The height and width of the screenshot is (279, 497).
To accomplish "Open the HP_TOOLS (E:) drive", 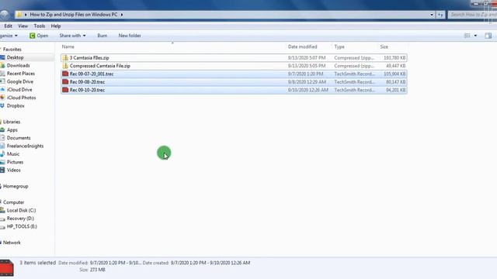I will click(22, 226).
